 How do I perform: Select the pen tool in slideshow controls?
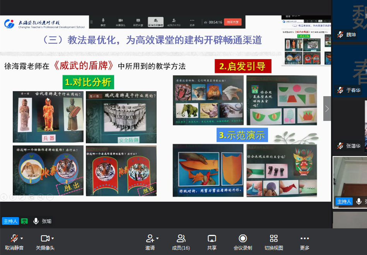22,197
